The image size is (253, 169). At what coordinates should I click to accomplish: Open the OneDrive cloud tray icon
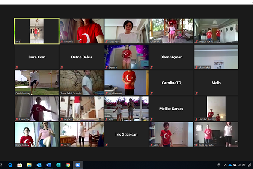click(230, 165)
